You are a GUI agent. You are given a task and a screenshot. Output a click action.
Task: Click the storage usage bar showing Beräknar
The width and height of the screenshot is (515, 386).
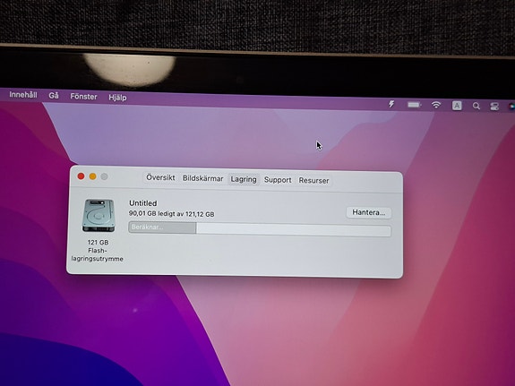[x=260, y=228]
